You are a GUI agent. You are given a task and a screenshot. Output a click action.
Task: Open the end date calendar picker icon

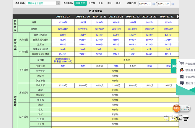[173, 4]
